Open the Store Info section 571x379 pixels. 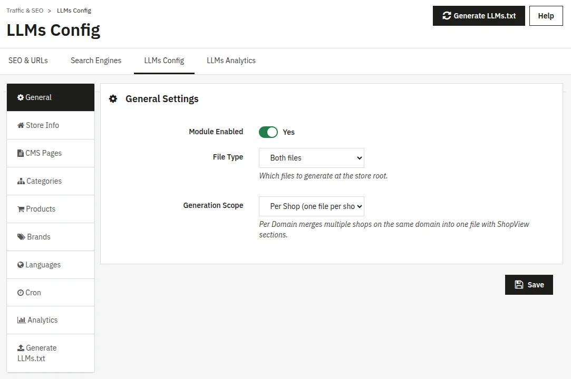tap(51, 125)
